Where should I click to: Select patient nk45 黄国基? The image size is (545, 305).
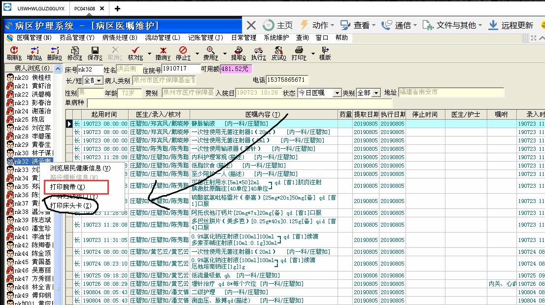click(x=29, y=262)
